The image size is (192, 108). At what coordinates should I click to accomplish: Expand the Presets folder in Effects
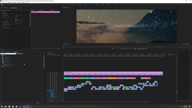click(x=1, y=55)
